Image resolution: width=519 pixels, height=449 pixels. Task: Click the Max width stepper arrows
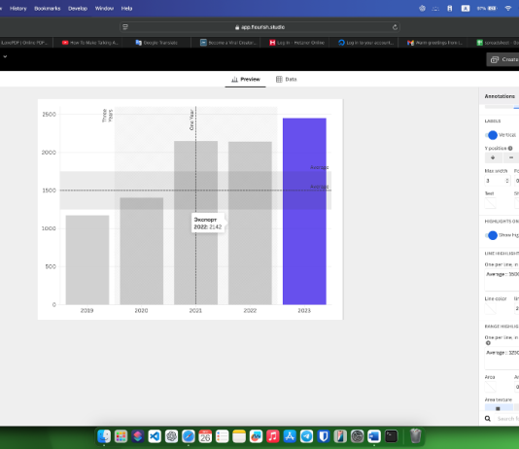click(x=506, y=181)
